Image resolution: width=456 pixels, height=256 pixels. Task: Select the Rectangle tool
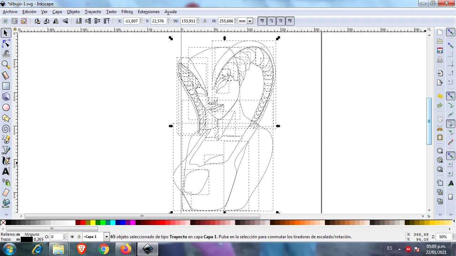point(6,86)
